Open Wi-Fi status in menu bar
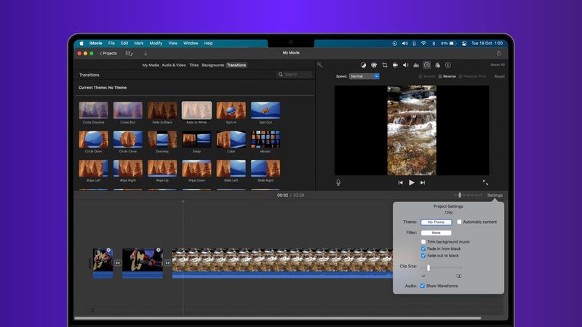This screenshot has width=582, height=327. pyautogui.click(x=423, y=44)
